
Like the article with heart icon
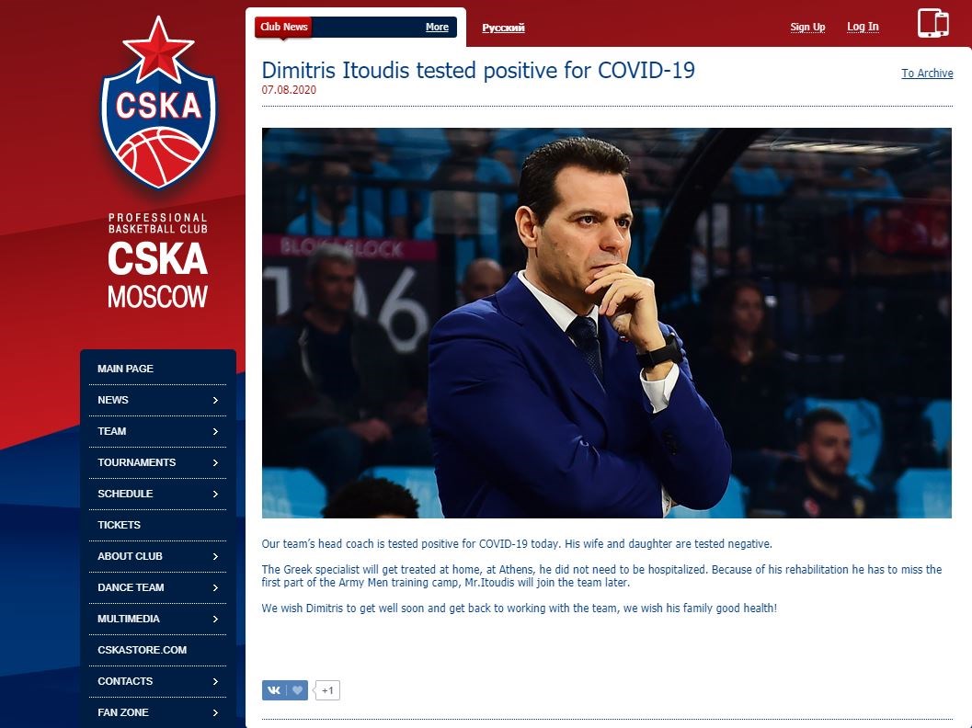point(297,690)
